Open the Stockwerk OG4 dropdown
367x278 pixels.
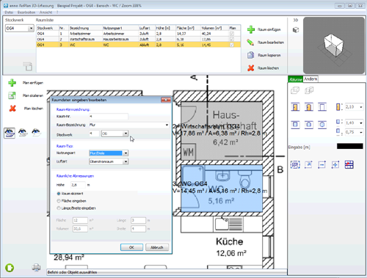tap(31, 29)
